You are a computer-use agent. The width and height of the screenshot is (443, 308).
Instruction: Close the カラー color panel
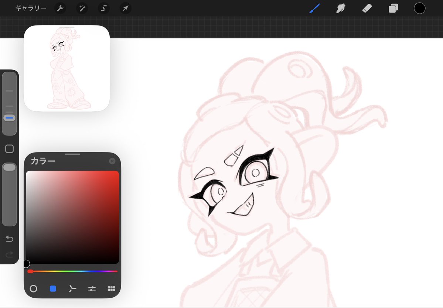coord(112,161)
